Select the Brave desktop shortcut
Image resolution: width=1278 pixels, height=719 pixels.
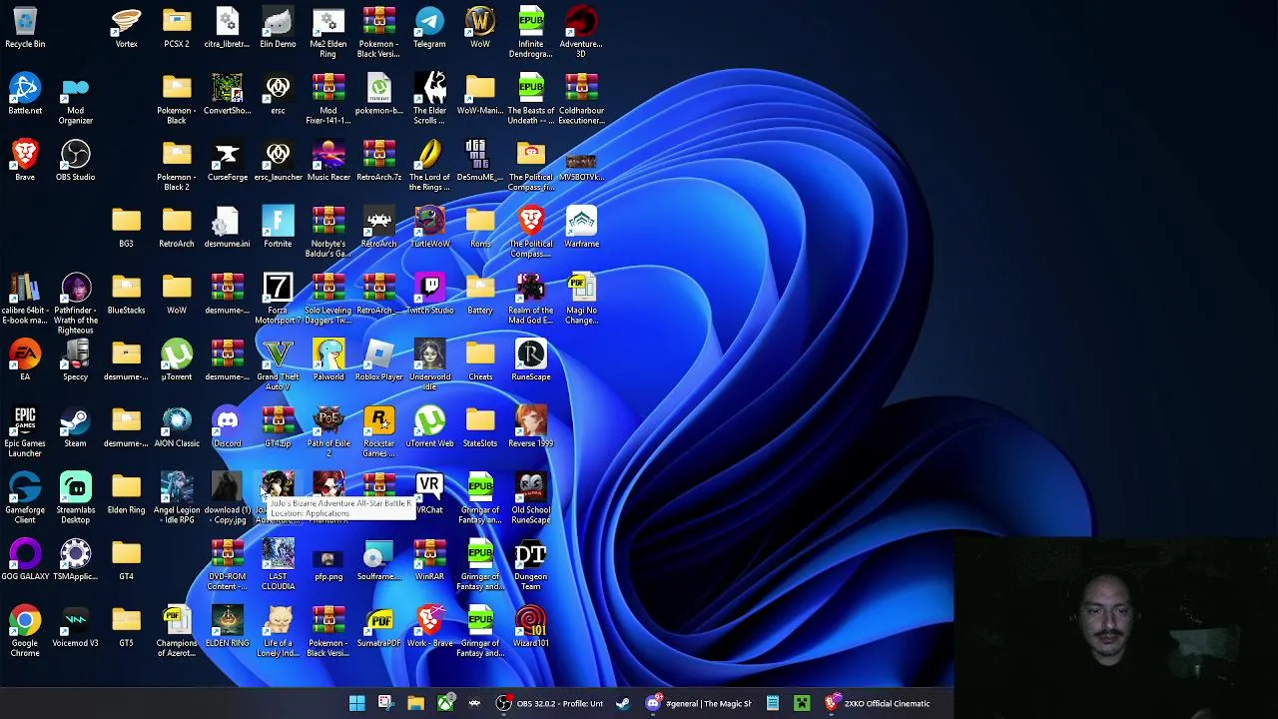[x=25, y=161]
